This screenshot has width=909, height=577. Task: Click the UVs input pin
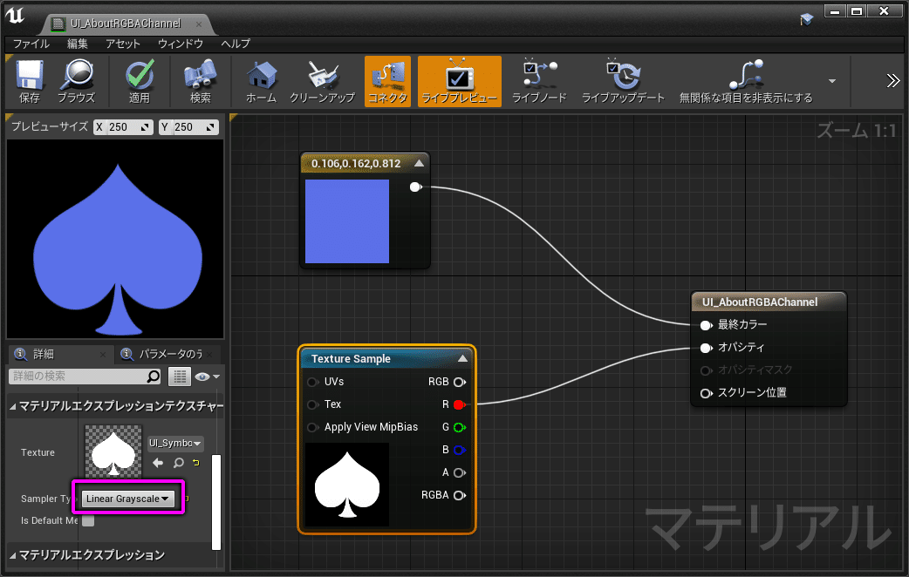pyautogui.click(x=312, y=382)
